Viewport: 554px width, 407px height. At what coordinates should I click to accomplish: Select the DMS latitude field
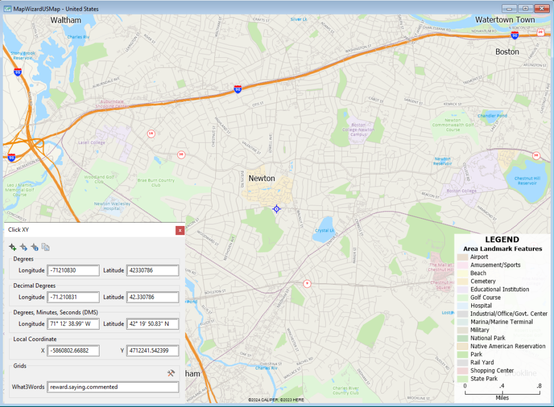151,324
